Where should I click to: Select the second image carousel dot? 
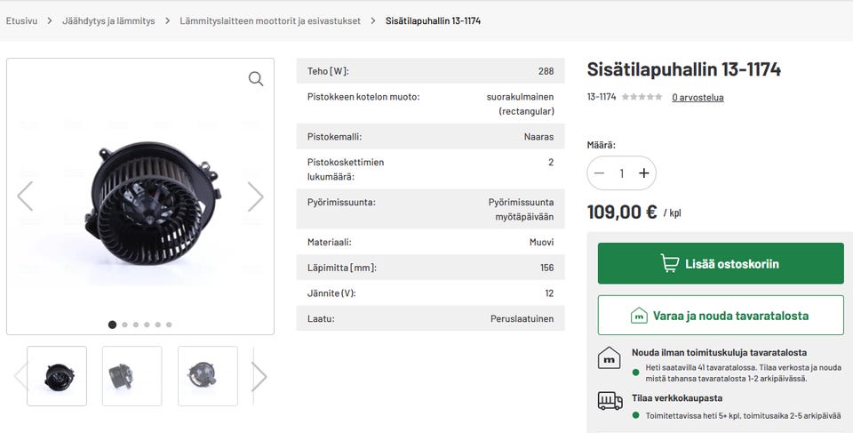[x=124, y=325]
